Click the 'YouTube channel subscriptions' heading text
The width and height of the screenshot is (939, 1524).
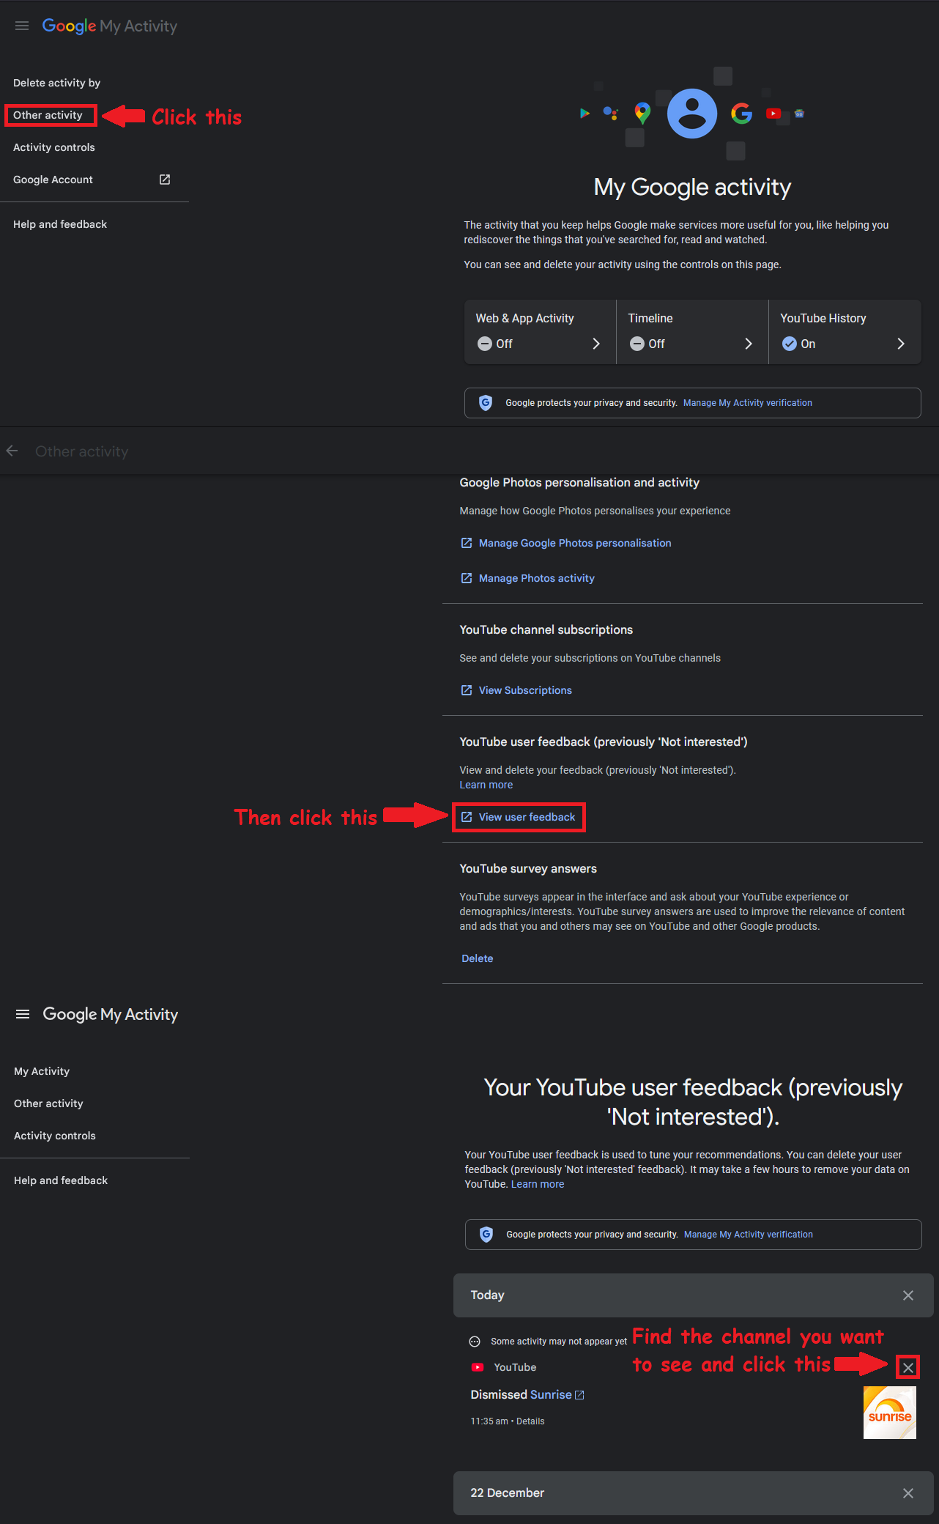[546, 630]
